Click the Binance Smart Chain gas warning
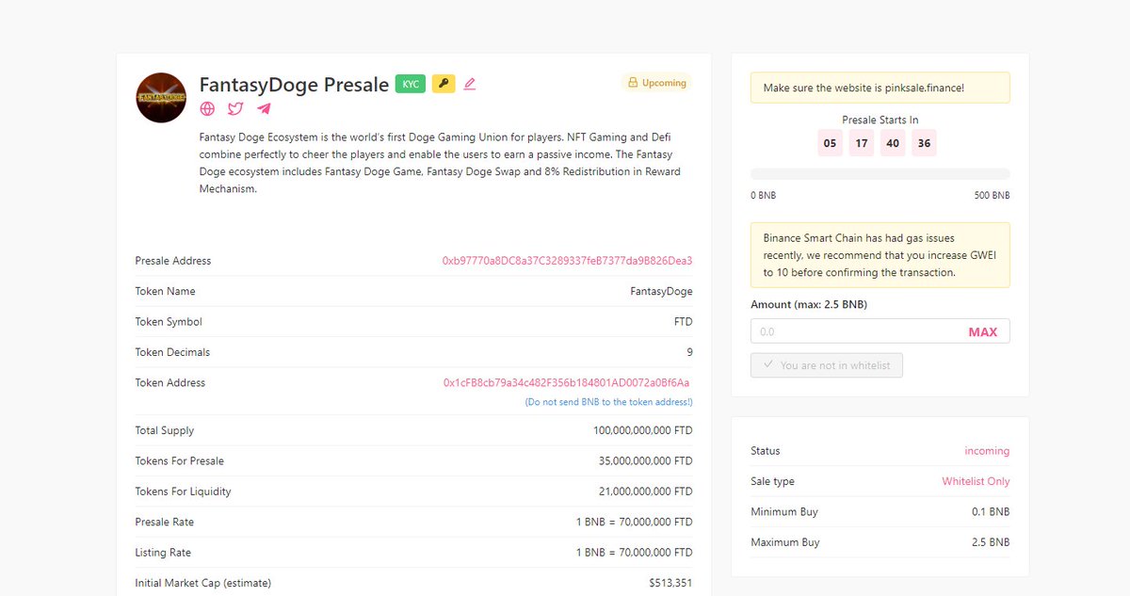This screenshot has height=596, width=1130. tap(880, 255)
